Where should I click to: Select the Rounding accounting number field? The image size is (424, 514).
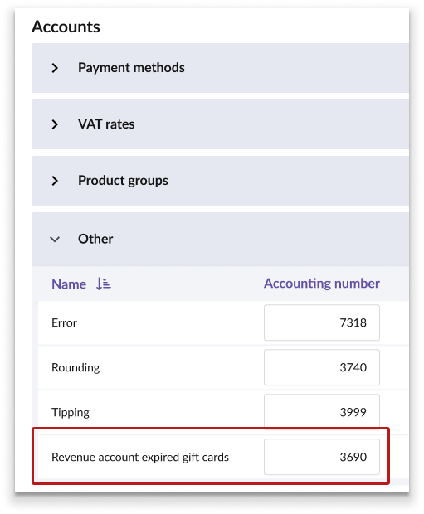(x=322, y=367)
